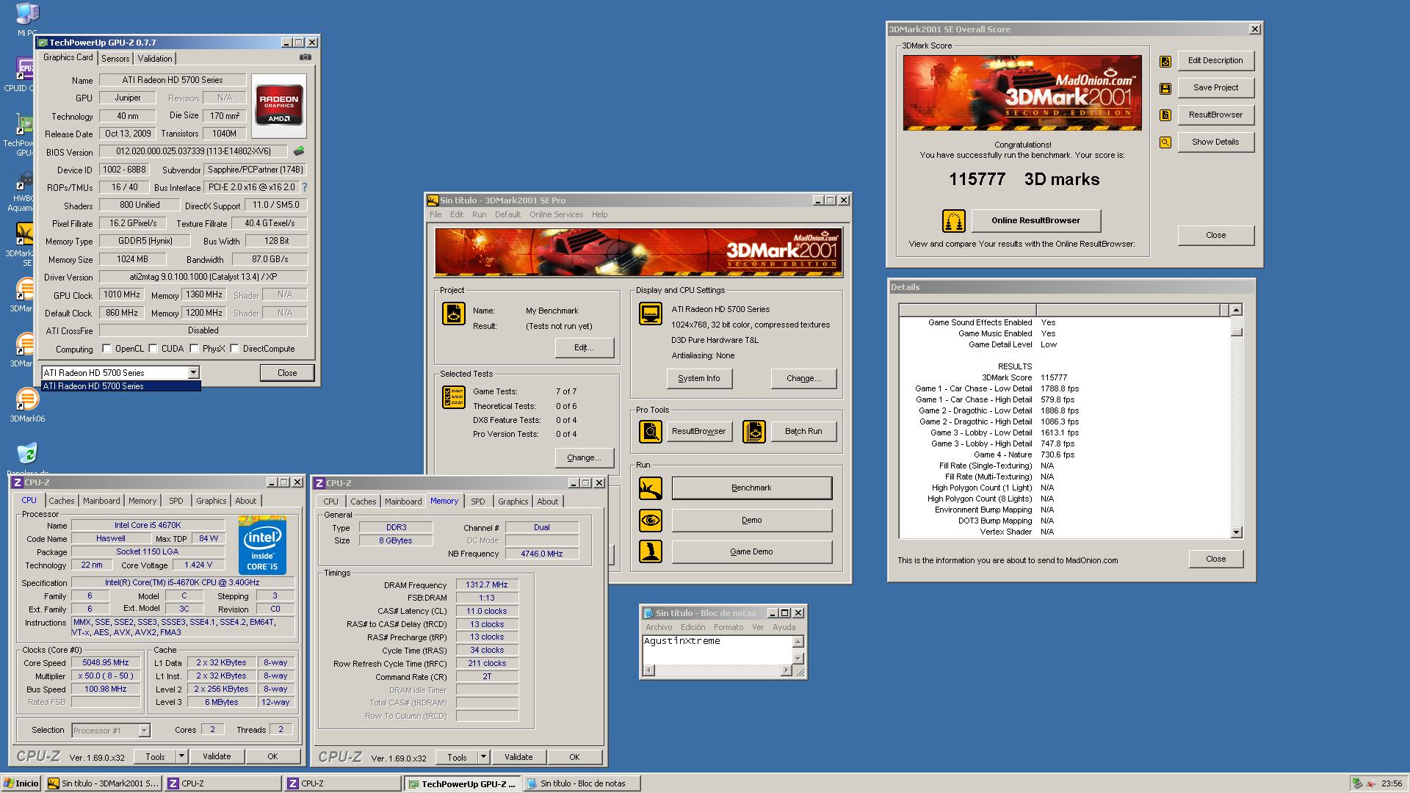The width and height of the screenshot is (1410, 793).
Task: Click the System Info button
Action: pyautogui.click(x=699, y=378)
